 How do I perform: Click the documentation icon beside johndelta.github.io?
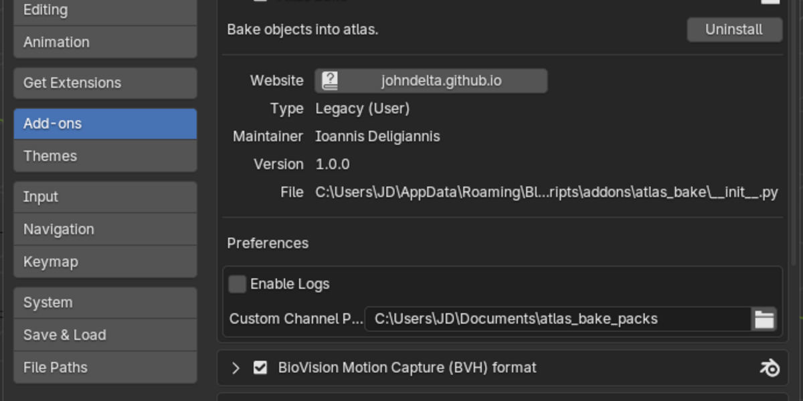[330, 81]
